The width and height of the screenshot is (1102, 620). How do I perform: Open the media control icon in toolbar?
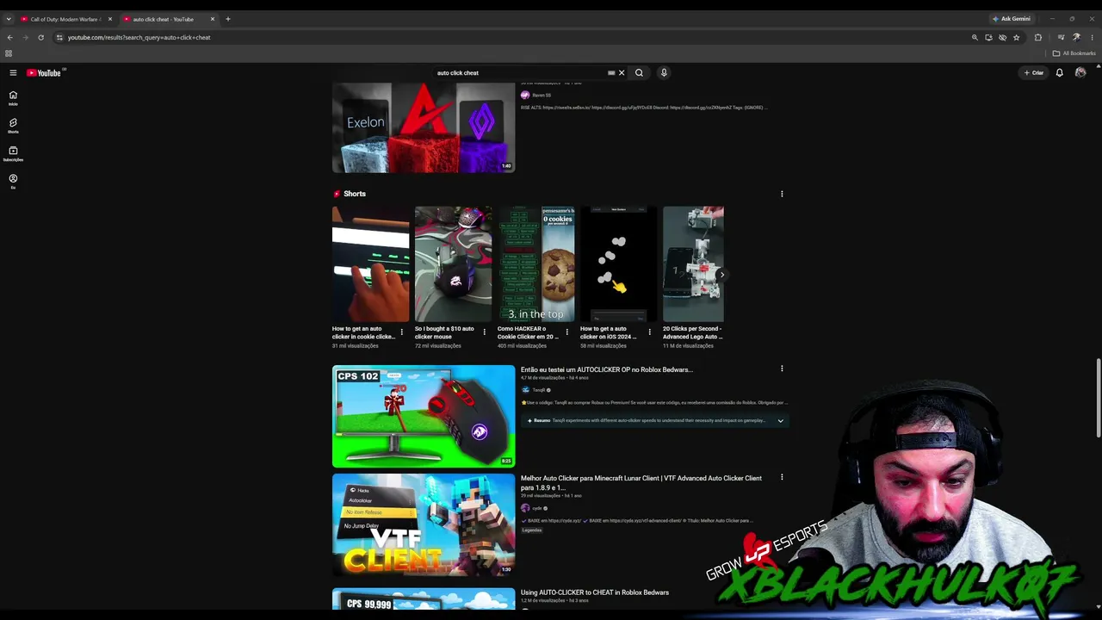click(1061, 38)
